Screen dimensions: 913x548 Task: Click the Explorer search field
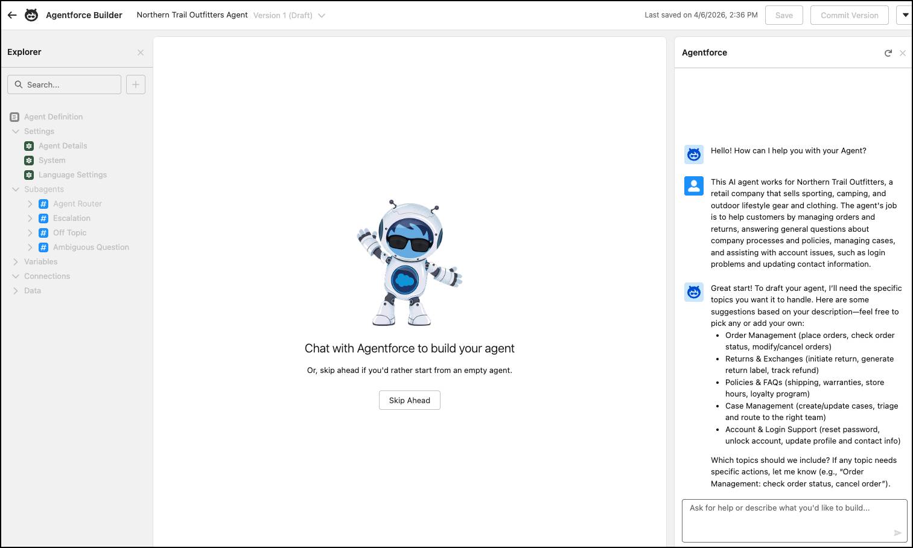(64, 84)
